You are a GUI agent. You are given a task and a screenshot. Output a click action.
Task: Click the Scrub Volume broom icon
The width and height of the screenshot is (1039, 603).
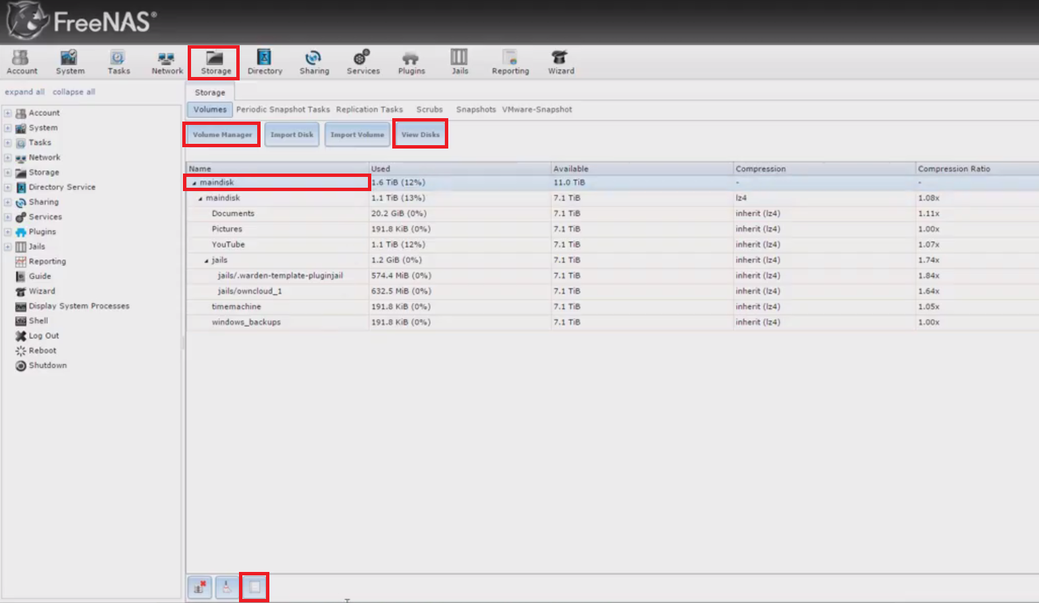pyautogui.click(x=227, y=587)
